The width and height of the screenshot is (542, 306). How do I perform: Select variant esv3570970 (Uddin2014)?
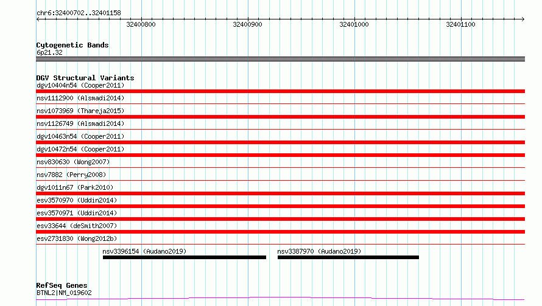click(x=77, y=200)
